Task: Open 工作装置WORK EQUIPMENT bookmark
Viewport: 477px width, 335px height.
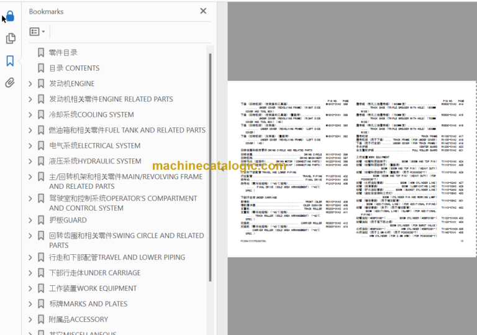Action: click(x=93, y=288)
